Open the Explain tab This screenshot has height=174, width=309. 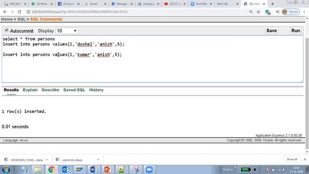[30, 90]
